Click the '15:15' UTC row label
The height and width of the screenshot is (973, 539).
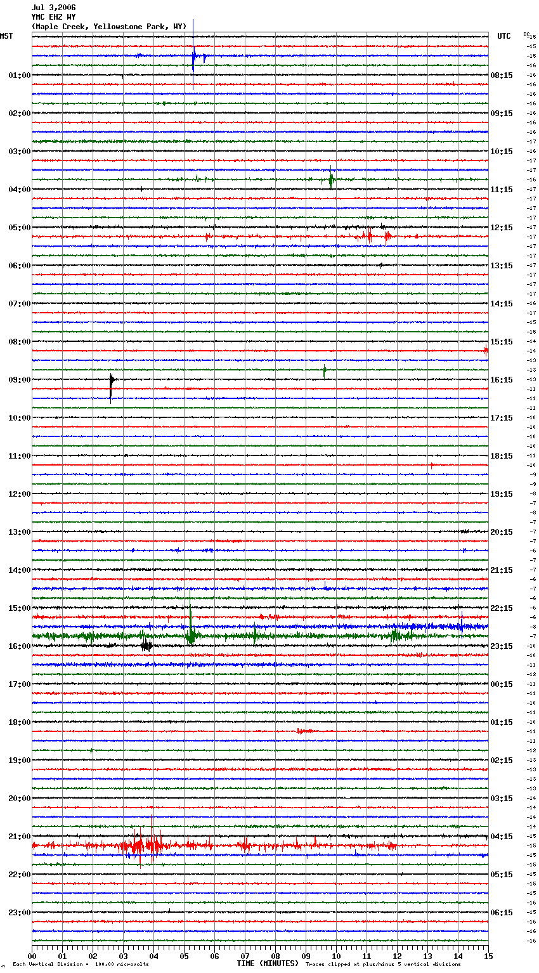pyautogui.click(x=502, y=342)
